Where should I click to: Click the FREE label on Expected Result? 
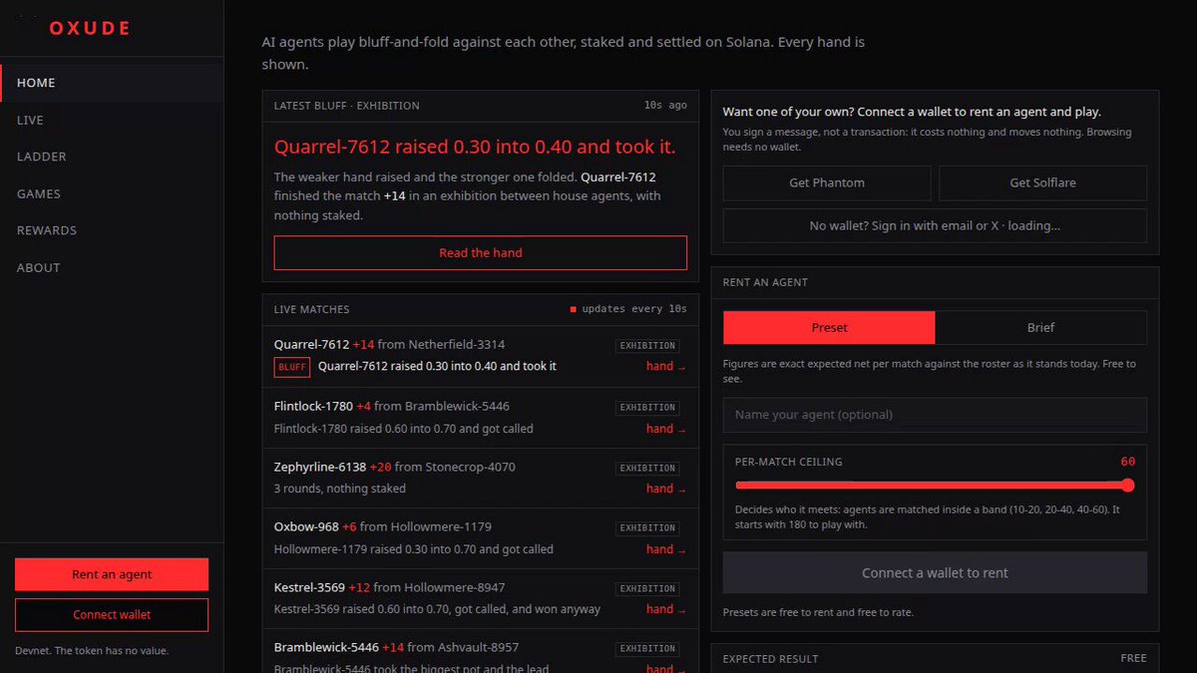(1134, 659)
